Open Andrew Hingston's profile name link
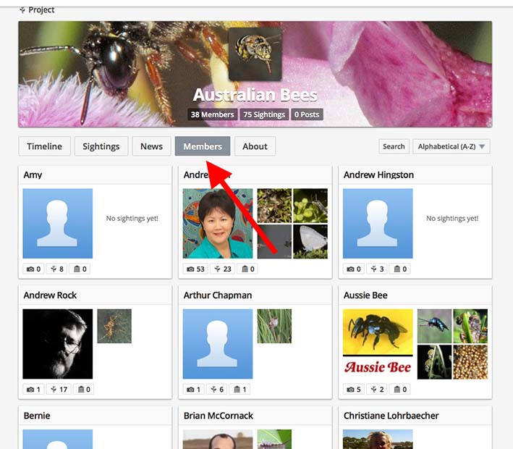 pyautogui.click(x=378, y=175)
